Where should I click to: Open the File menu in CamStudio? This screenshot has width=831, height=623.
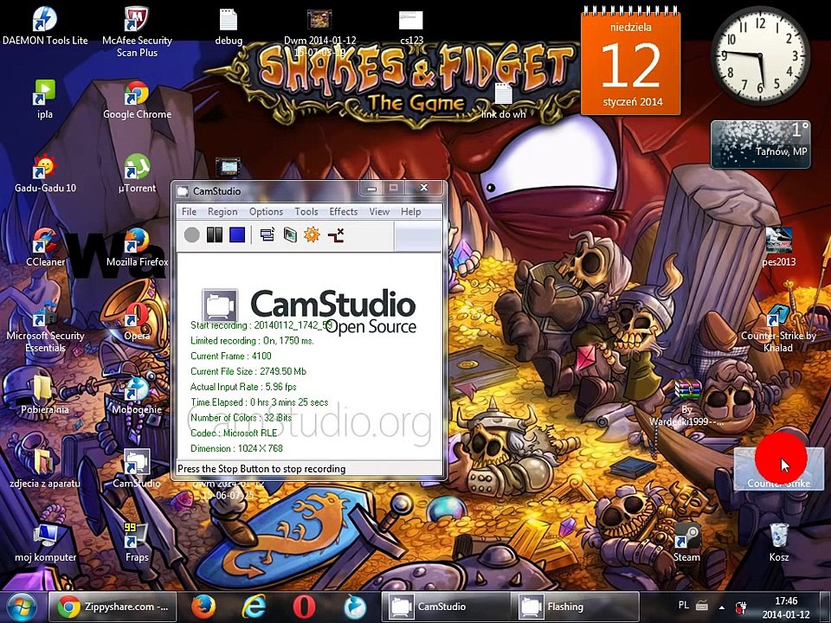189,211
